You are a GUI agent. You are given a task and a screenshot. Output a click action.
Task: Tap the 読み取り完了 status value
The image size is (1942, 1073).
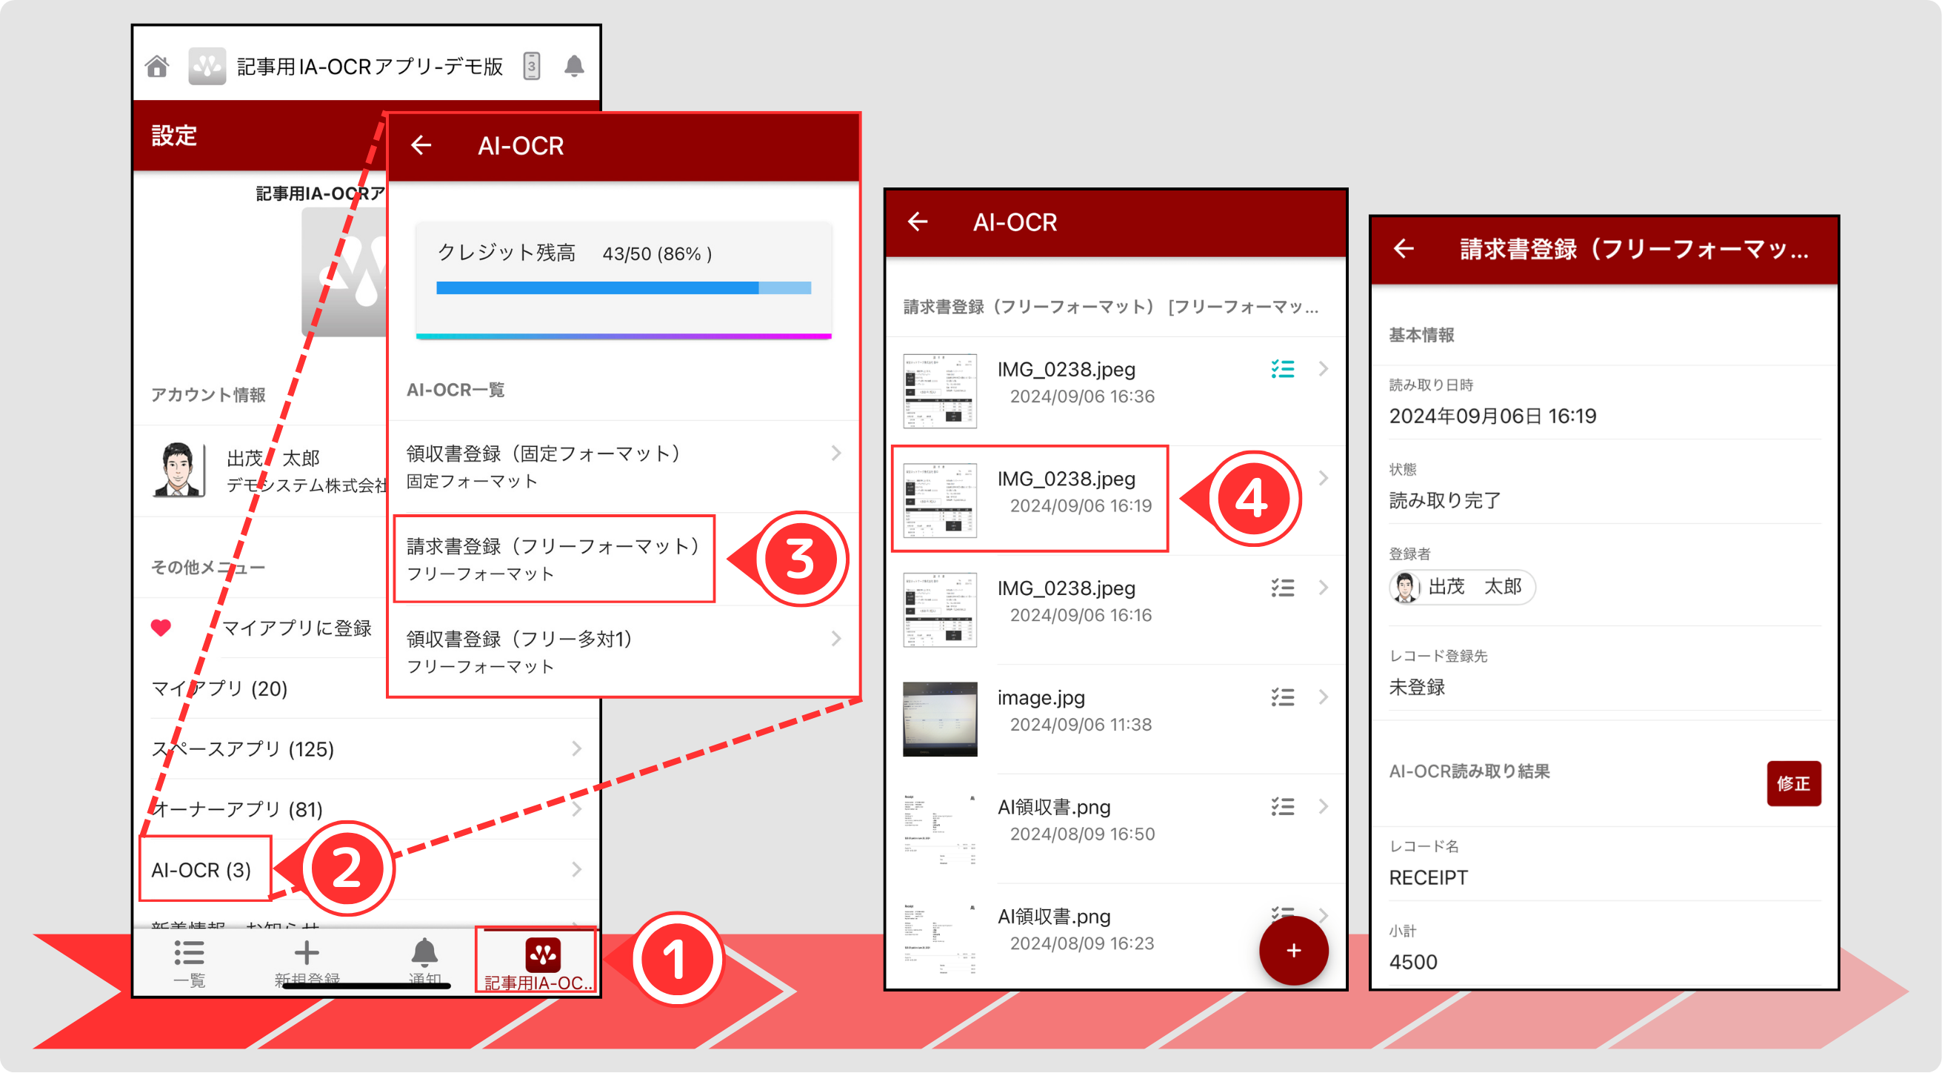click(1444, 499)
